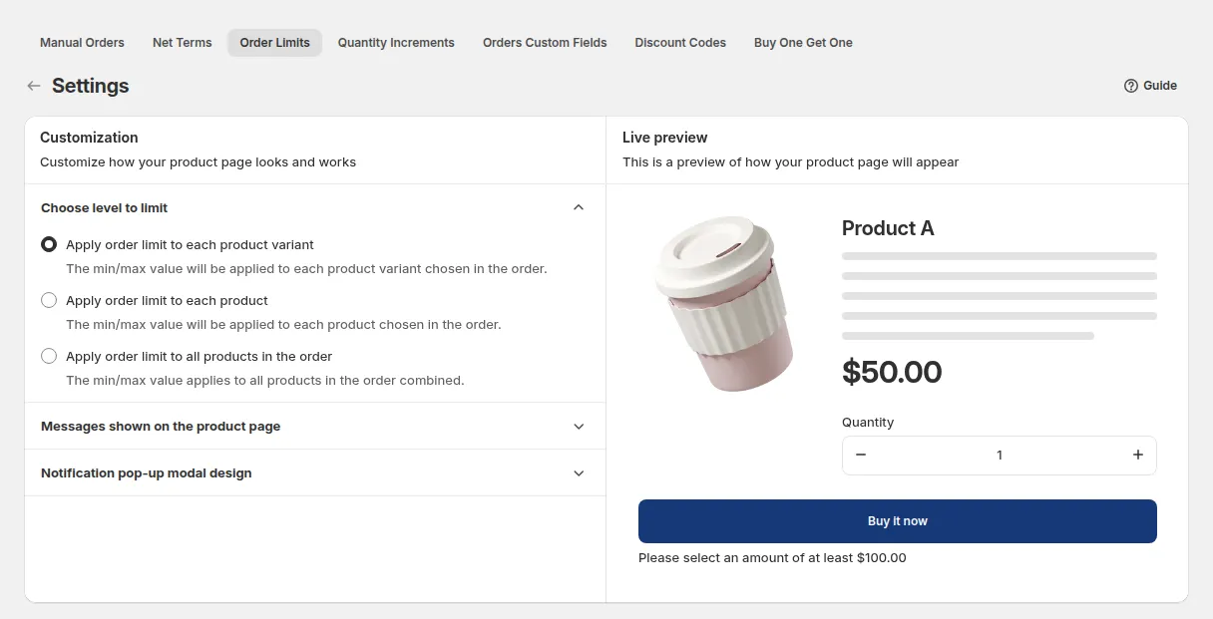This screenshot has width=1213, height=619.
Task: Click the minimum amount $100.00 message
Action: [772, 557]
